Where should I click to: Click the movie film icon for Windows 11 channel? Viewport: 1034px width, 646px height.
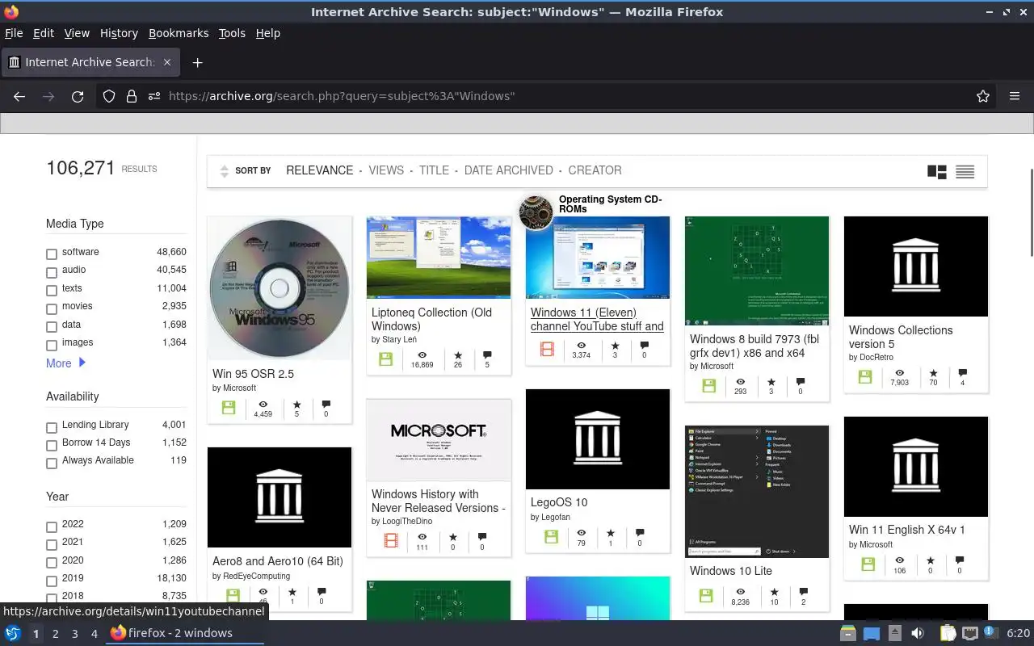coord(547,350)
